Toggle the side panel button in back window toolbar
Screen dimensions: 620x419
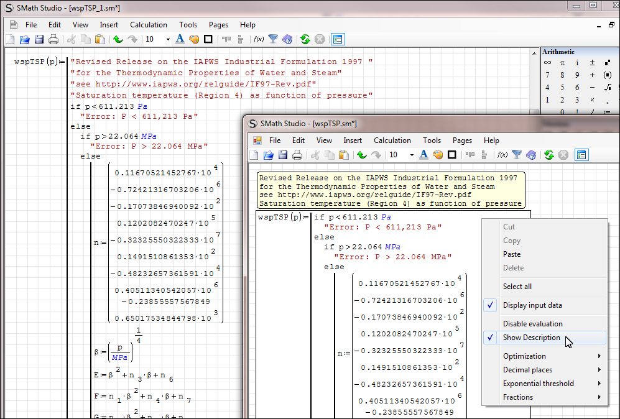point(337,39)
